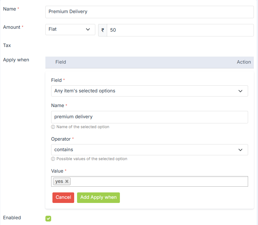
Task: Click the Tax label
Action: 7,45
